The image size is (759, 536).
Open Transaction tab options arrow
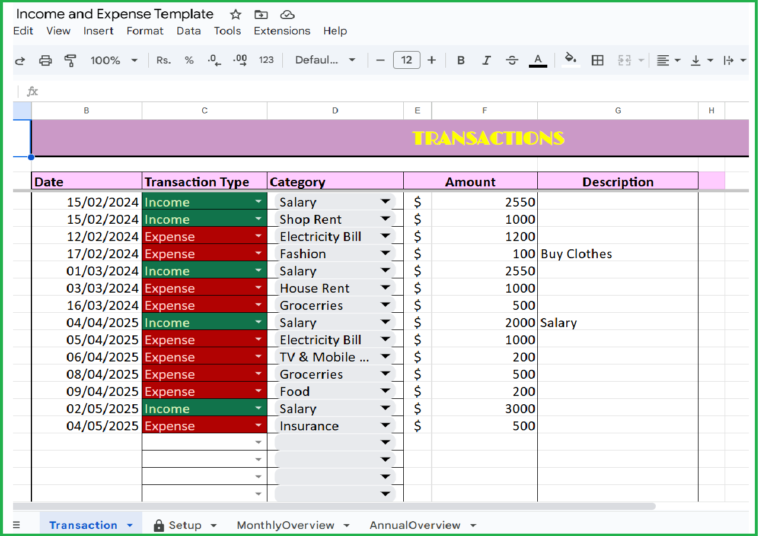click(130, 525)
